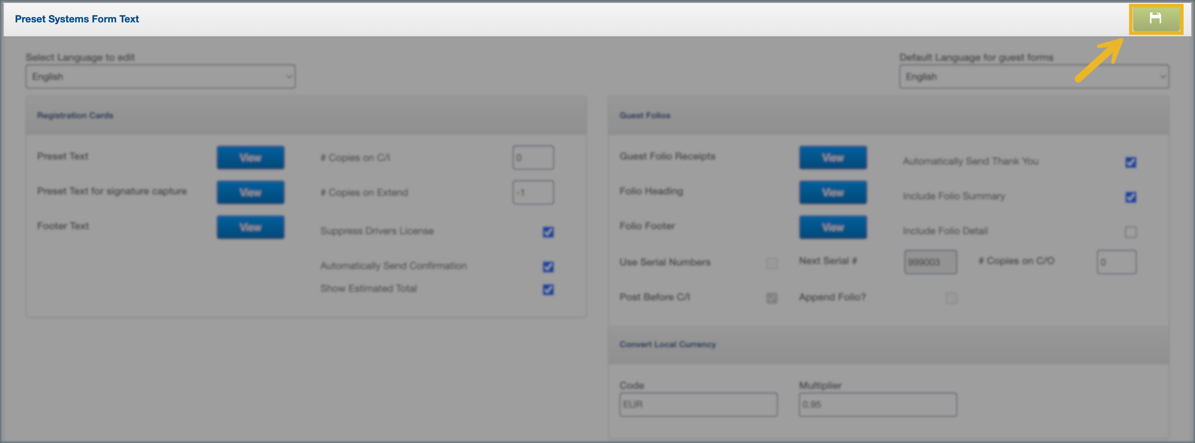Toggle Suppress Drivers License checkbox
The width and height of the screenshot is (1195, 443).
click(548, 232)
